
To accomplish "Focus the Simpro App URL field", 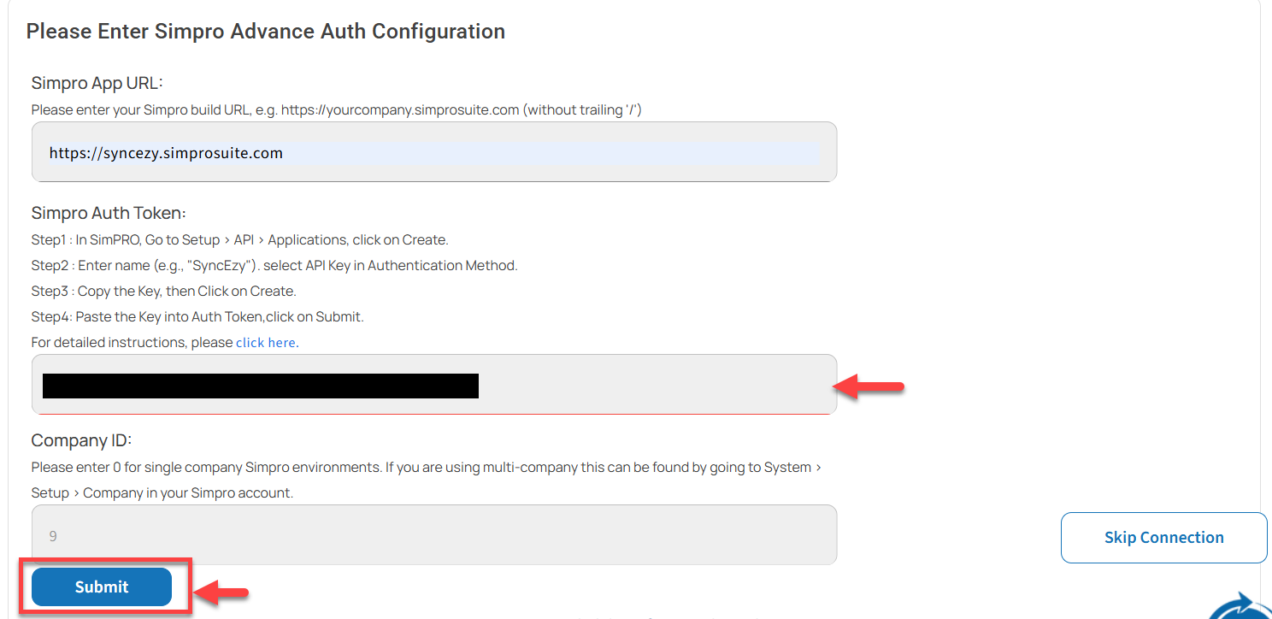I will [x=434, y=152].
